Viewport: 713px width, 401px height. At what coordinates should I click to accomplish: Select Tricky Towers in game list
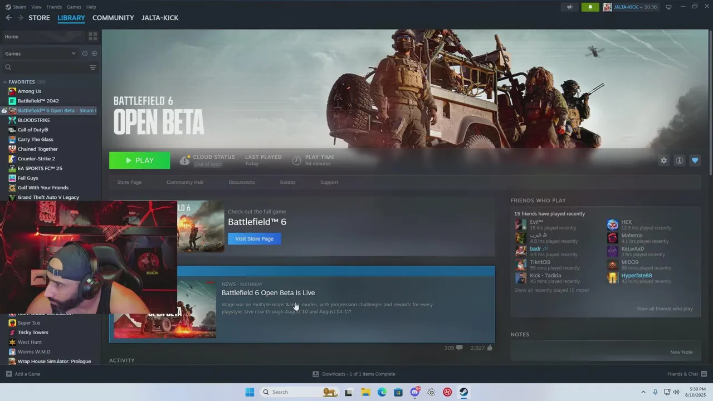(x=33, y=332)
